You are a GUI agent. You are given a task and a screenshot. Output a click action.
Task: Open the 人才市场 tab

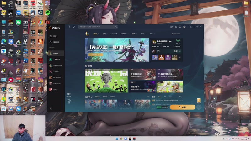pyautogui.click(x=114, y=34)
